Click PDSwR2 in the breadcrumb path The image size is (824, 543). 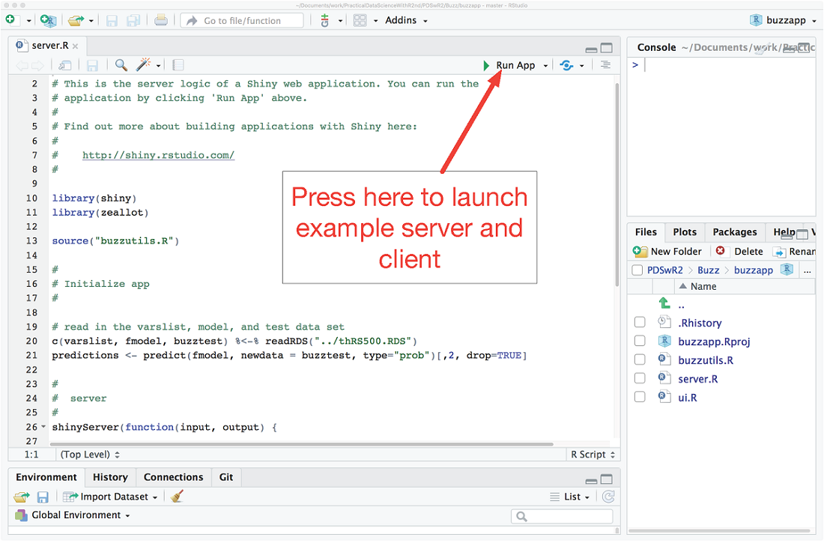[x=664, y=270]
